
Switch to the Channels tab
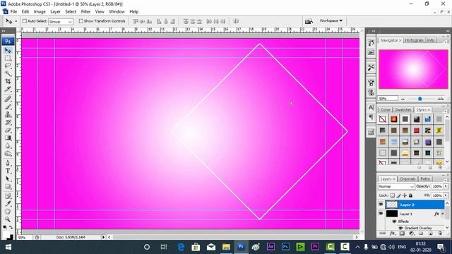pos(408,179)
